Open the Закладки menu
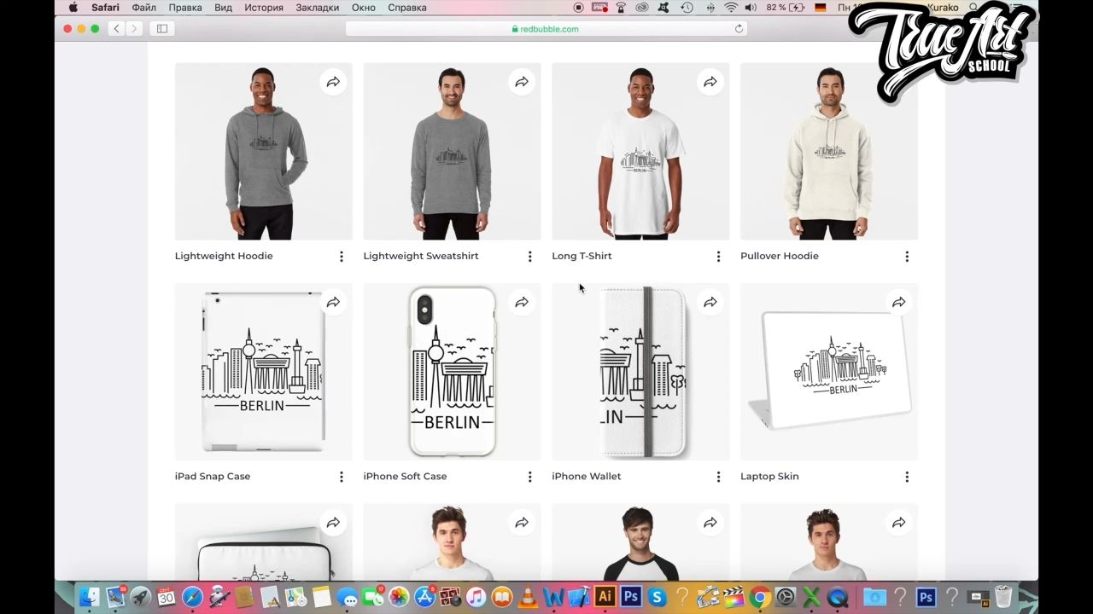Image resolution: width=1093 pixels, height=614 pixels. (318, 8)
